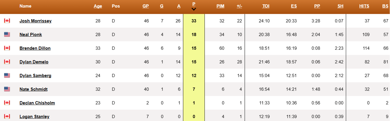Click US flag beside Dylan Samberg

[x=7, y=75]
